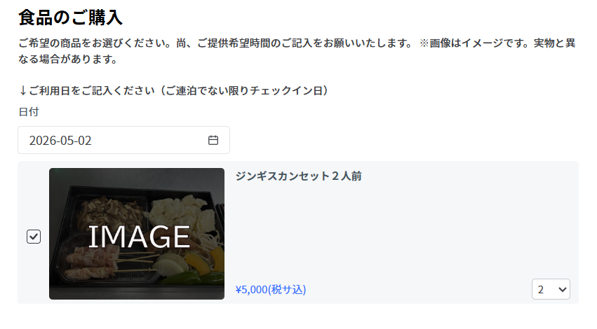This screenshot has height=329, width=597.
Task: Open the calendar picker icon in date field
Action: [213, 140]
